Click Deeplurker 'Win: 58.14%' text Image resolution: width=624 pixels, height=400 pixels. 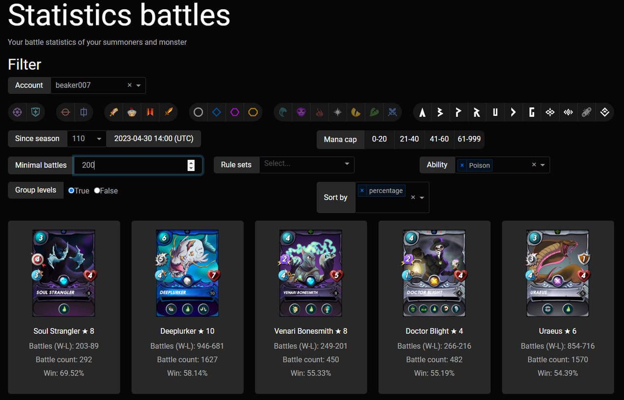tap(187, 373)
